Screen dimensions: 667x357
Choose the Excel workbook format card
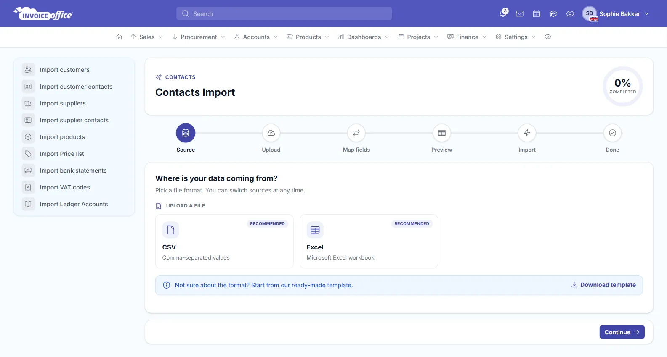(x=369, y=241)
